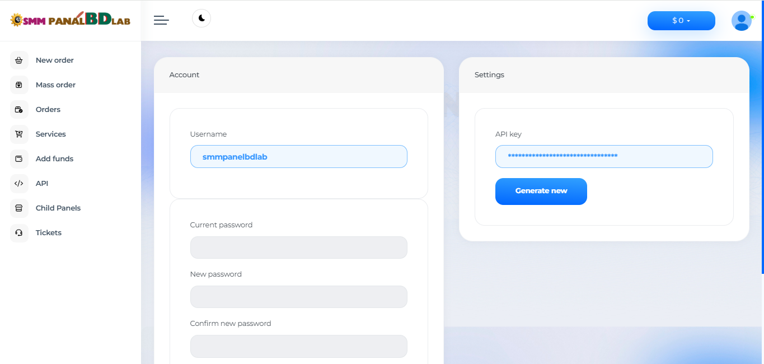
Task: Focus the New password input field
Action: 298,297
